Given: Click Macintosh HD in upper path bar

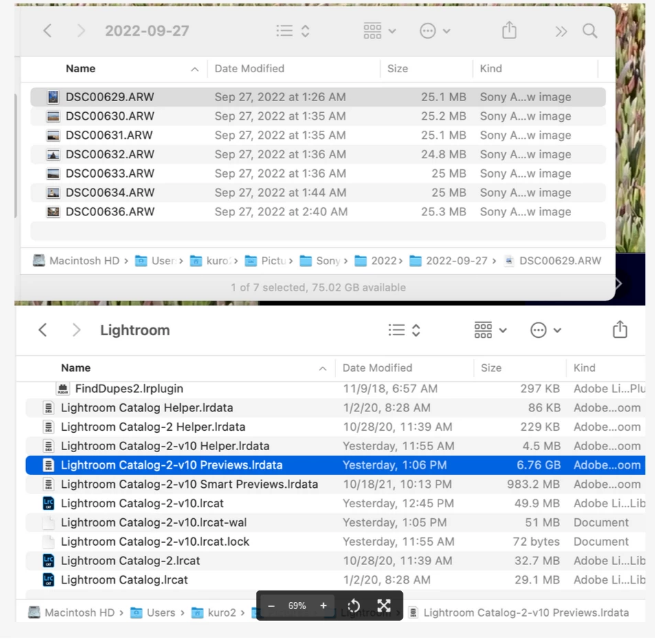Looking at the screenshot, I should click(x=76, y=261).
